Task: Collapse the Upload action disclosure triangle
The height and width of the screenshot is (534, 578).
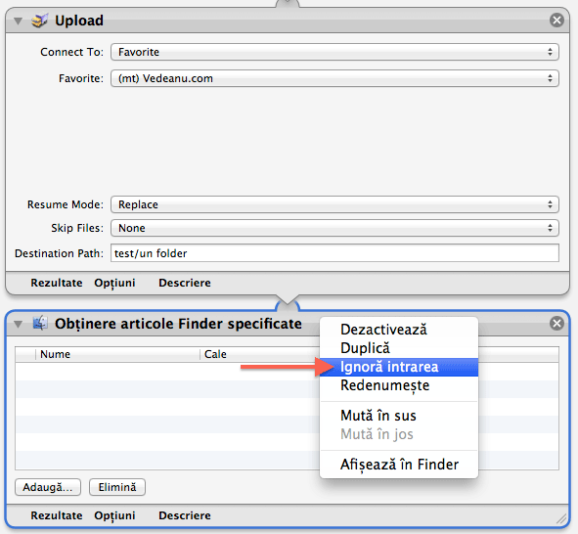Action: [x=18, y=21]
